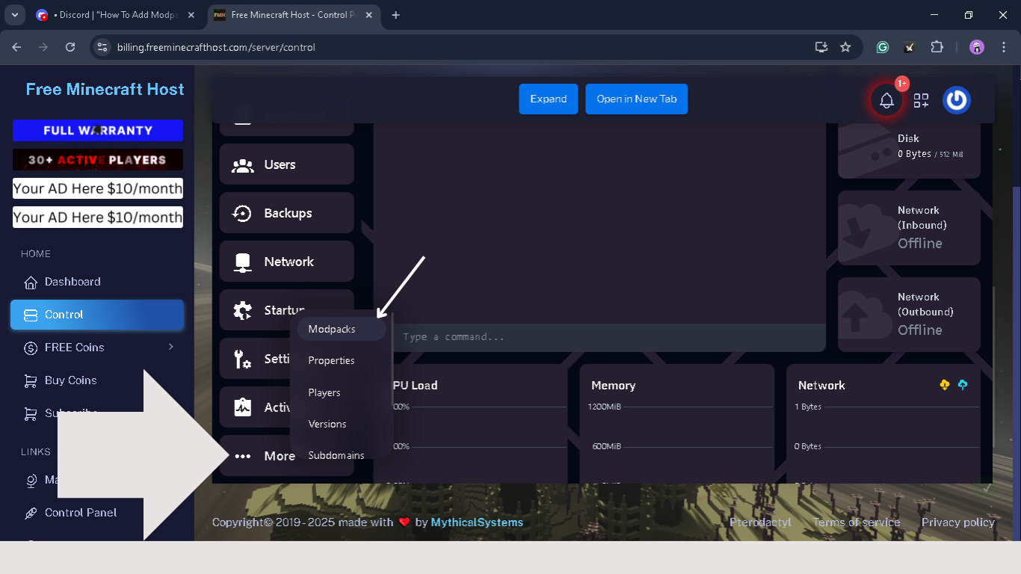1021x574 pixels.
Task: Click the Memory chart heading
Action: click(x=613, y=386)
